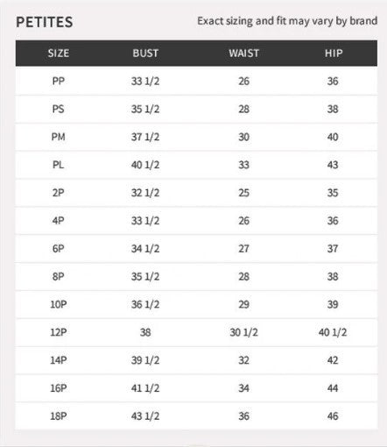Click the 12P bust value 38
Viewport: 387px width, 447px height.
[x=145, y=332]
